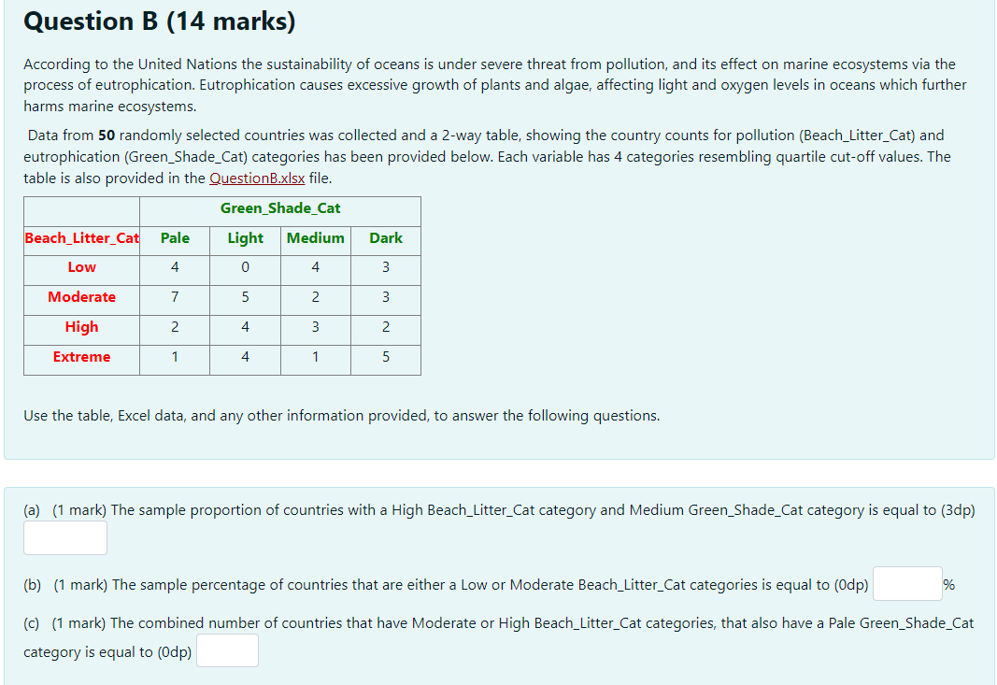Click the High row Medium cell value 3

316,328
